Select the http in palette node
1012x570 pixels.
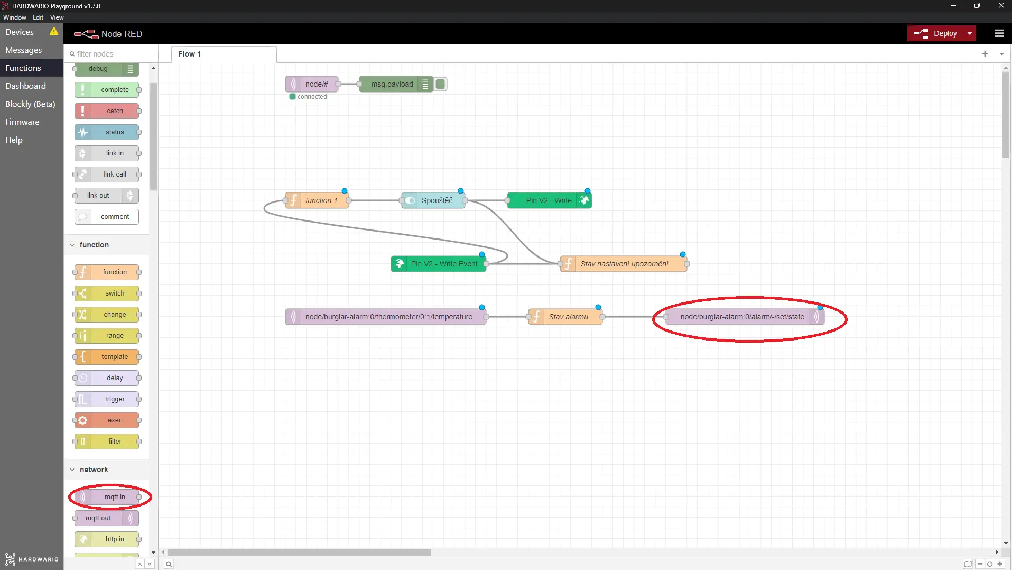point(107,539)
